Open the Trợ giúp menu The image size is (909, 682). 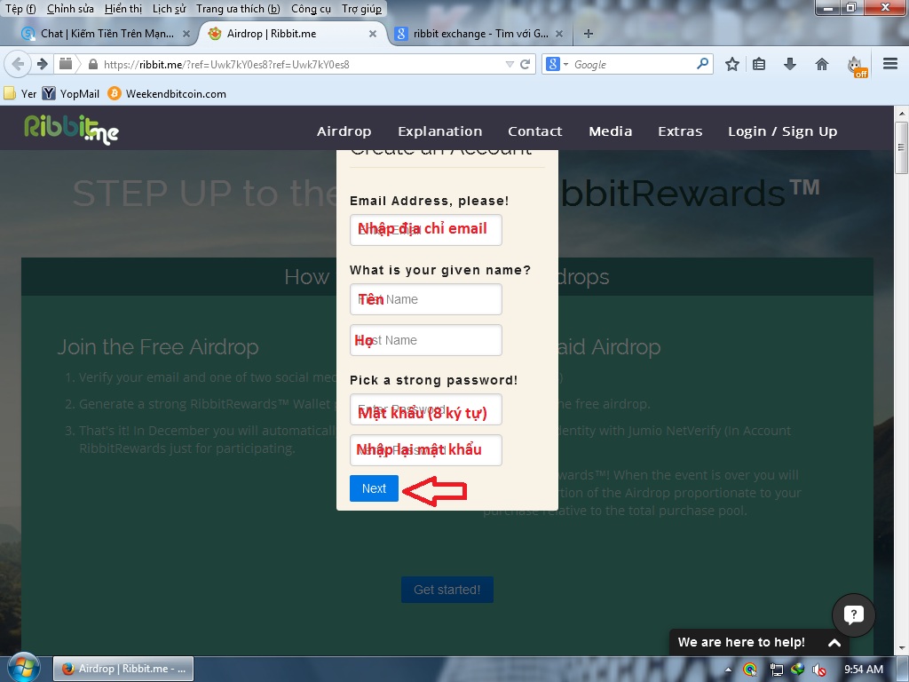tap(361, 9)
